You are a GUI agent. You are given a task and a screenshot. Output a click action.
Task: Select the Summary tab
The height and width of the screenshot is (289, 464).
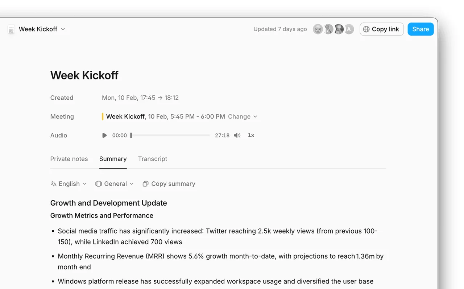(113, 159)
